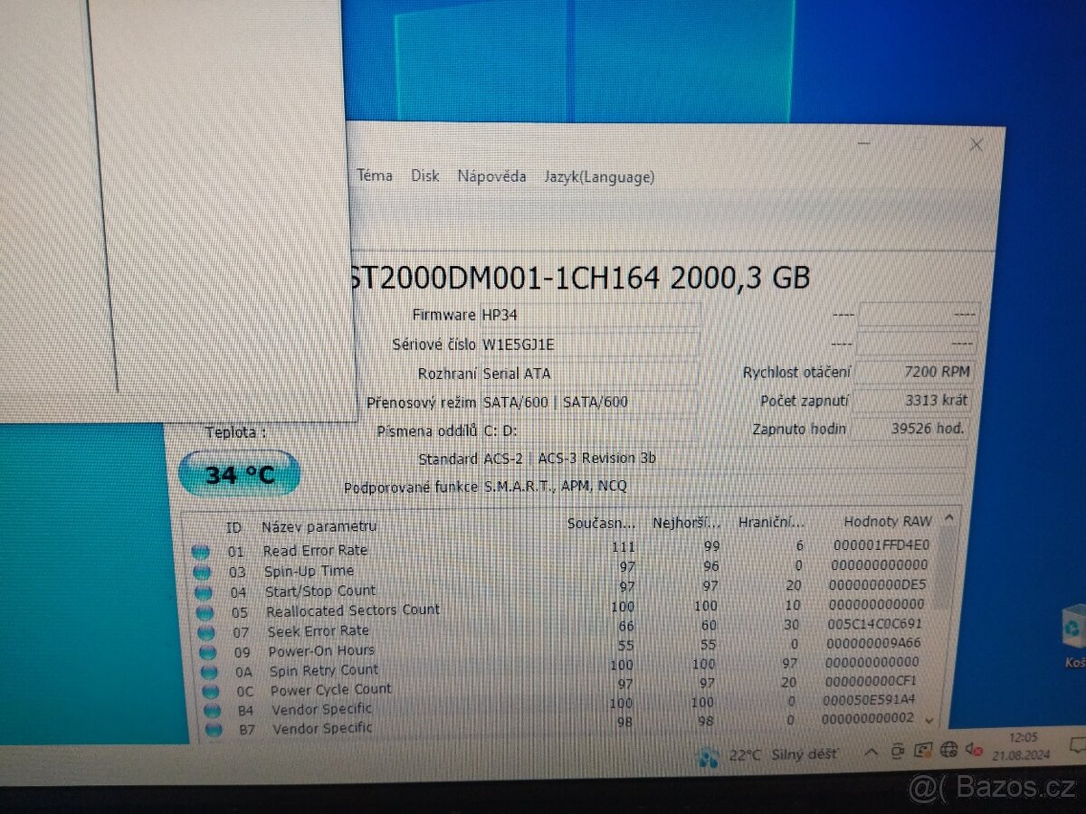This screenshot has width=1086, height=814.
Task: Click the transfer mode field SATA/600
Action: click(x=589, y=402)
